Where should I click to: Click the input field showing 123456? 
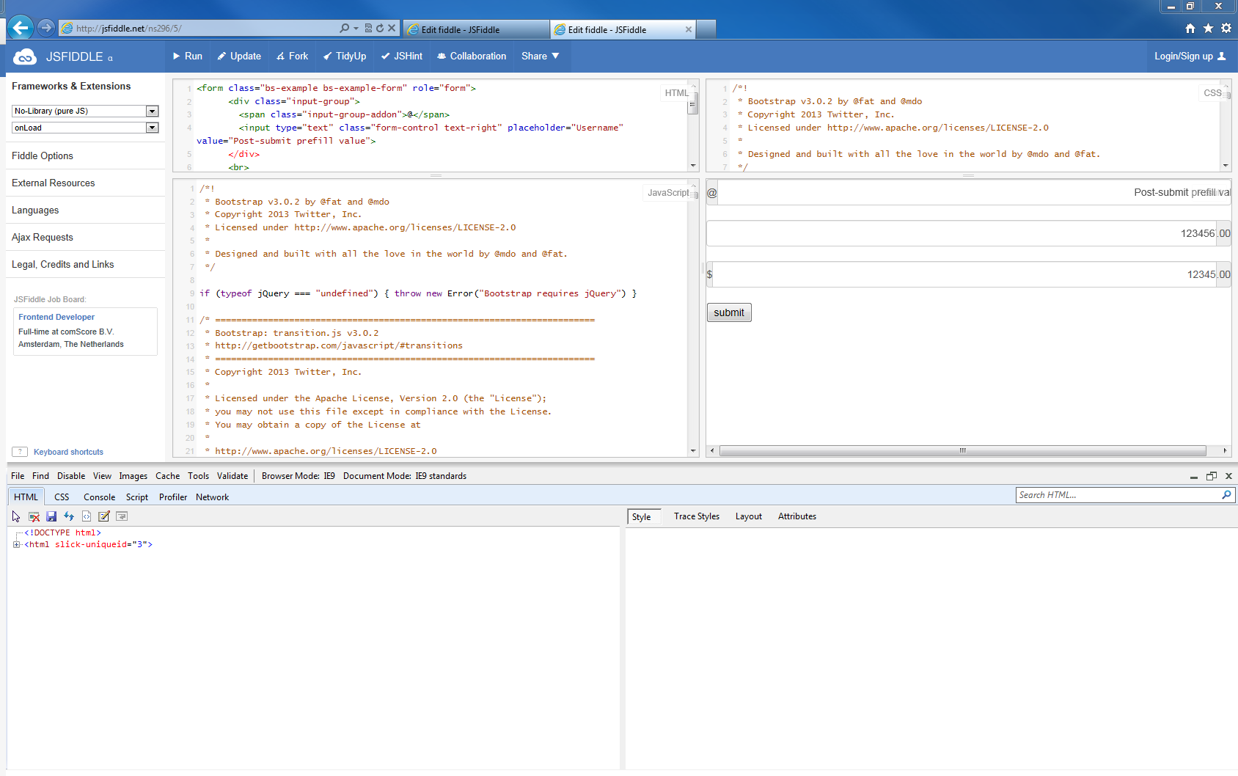(961, 233)
